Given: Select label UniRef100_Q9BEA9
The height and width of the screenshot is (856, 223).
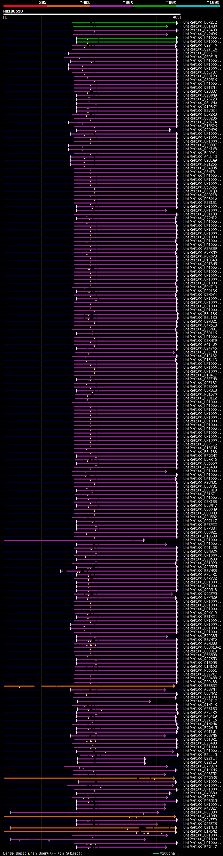Looking at the screenshot, I should 200,160.
